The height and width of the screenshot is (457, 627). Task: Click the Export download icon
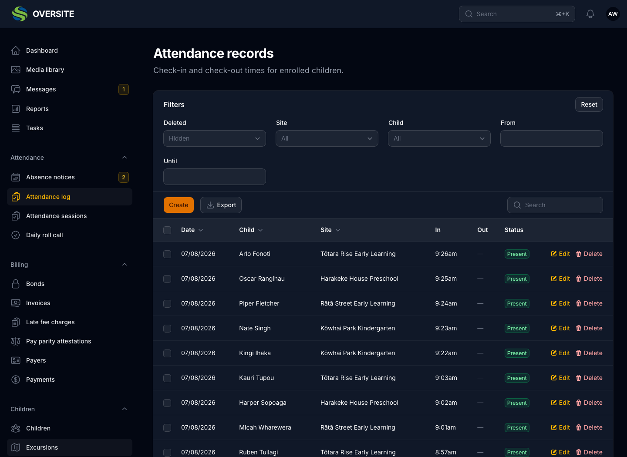coord(210,205)
